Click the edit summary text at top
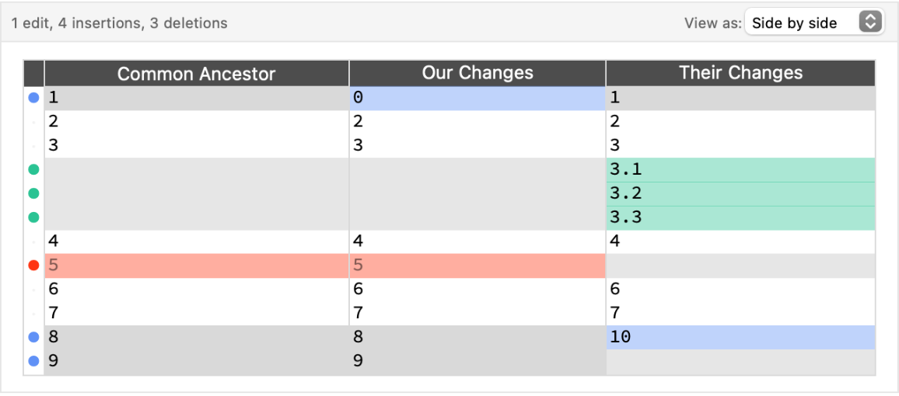Screen dimensions: 899x396 point(120,23)
